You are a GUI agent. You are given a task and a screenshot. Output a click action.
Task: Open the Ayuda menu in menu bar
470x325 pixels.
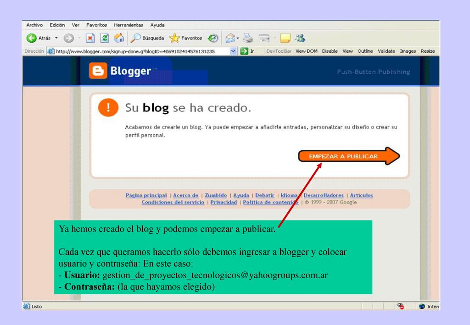[157, 25]
